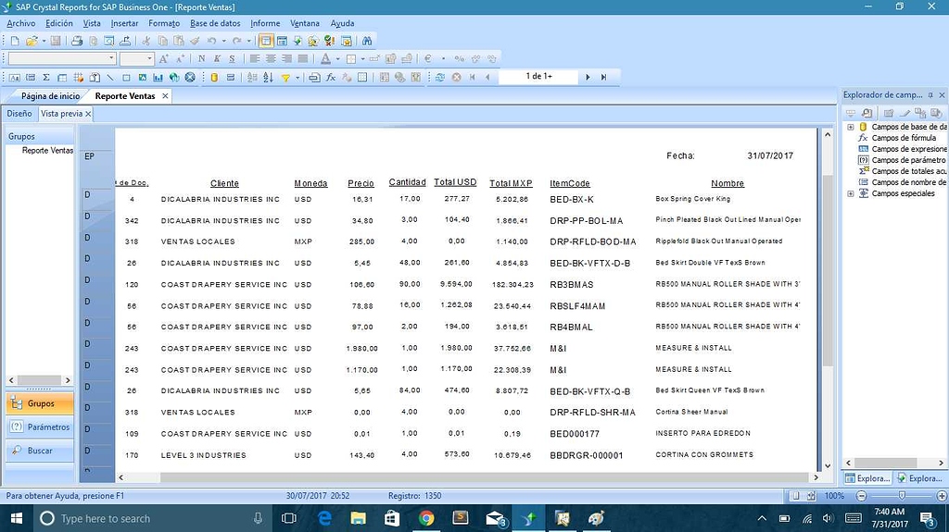Image resolution: width=949 pixels, height=532 pixels.
Task: Open the Formula Workshop fx icon
Action: [x=331, y=78]
